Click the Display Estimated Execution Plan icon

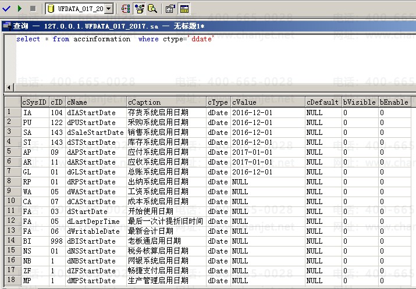click(126, 9)
